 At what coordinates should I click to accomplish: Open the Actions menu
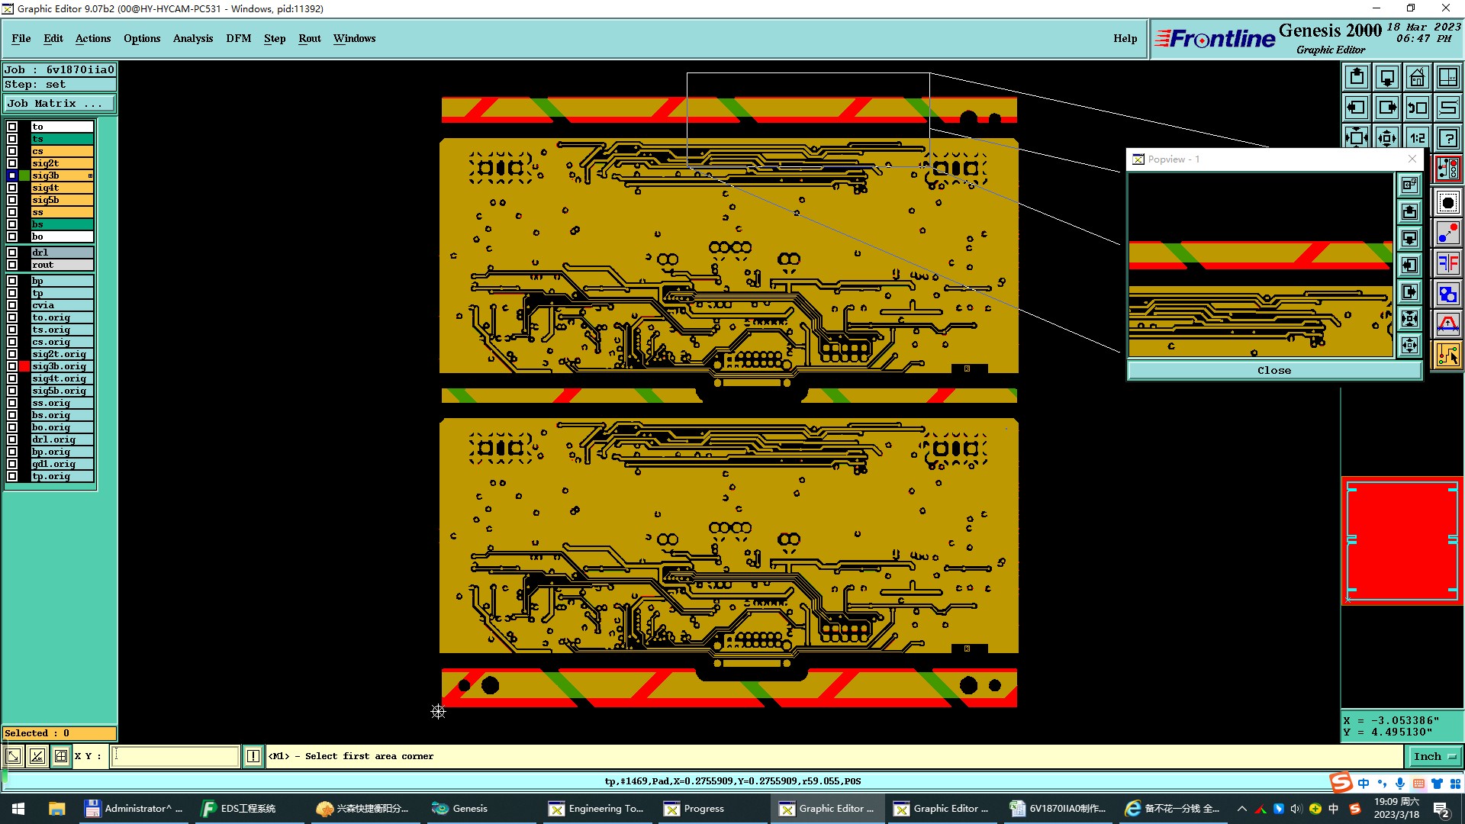[x=93, y=38]
